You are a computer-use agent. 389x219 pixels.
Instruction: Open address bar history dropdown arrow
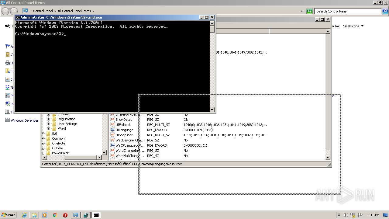(302, 11)
